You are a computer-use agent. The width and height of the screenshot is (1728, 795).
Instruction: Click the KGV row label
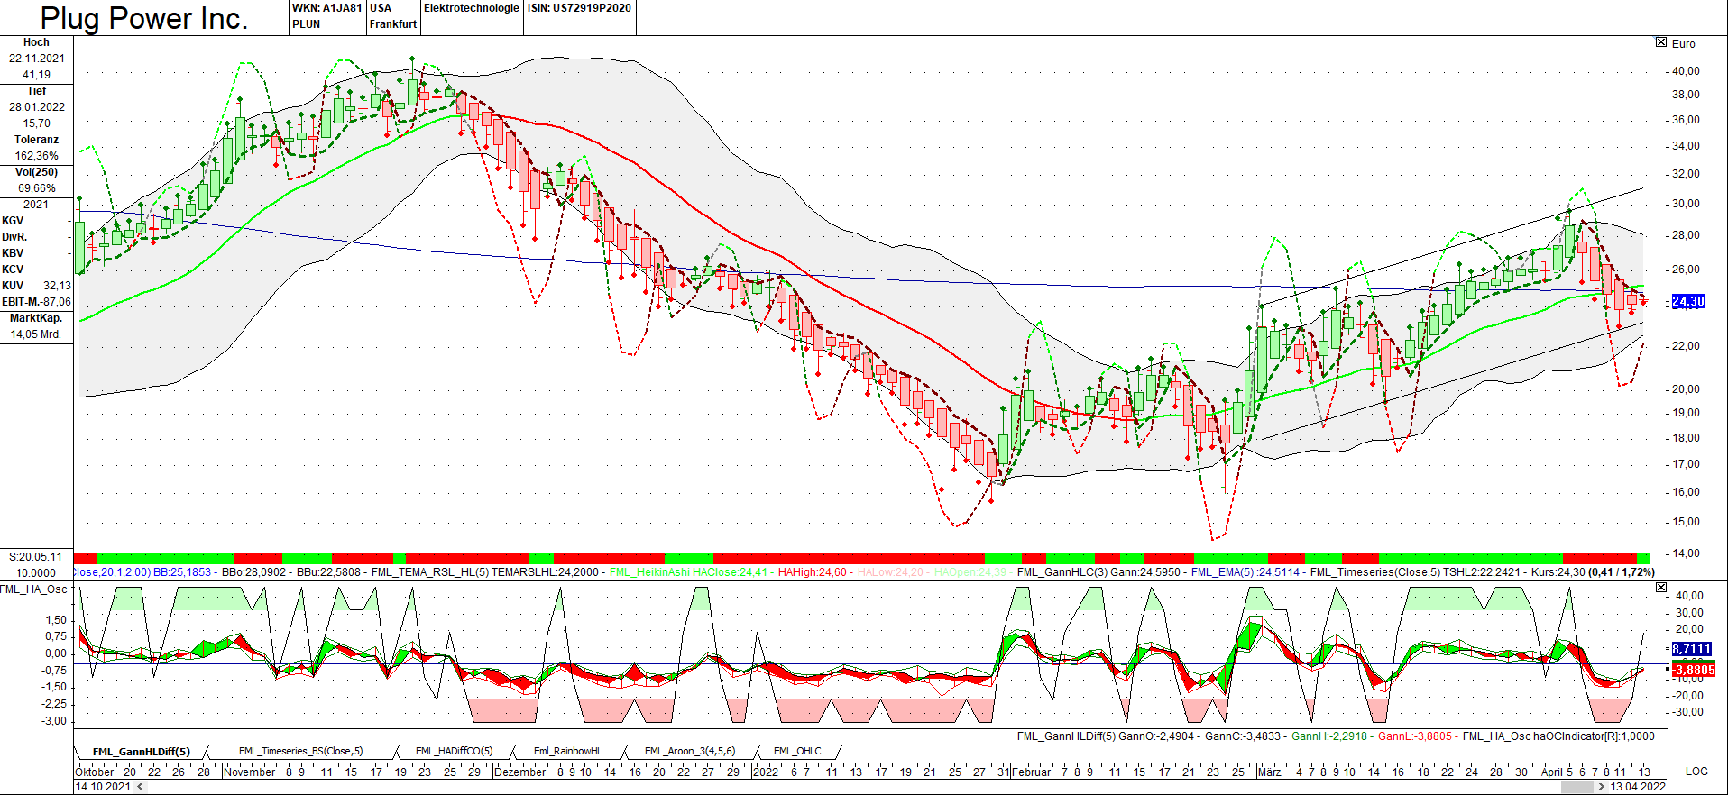pyautogui.click(x=13, y=221)
